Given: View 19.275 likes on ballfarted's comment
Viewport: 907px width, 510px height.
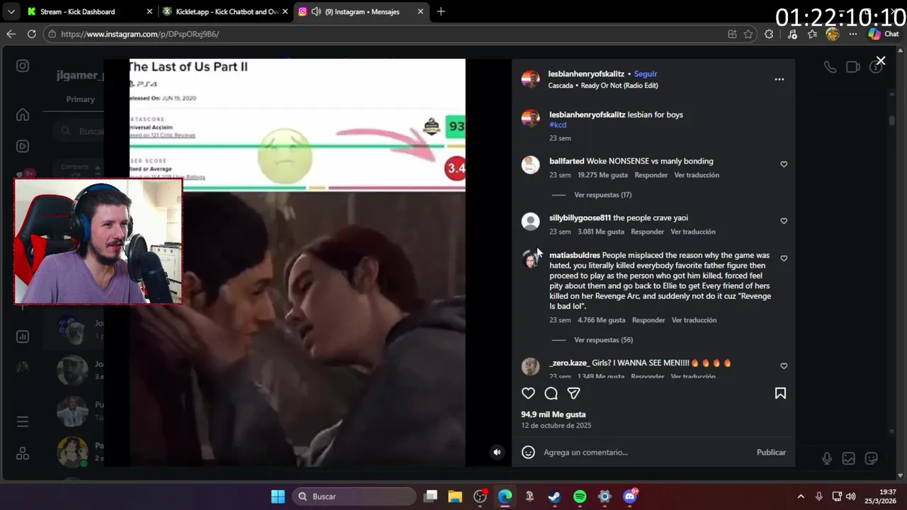Looking at the screenshot, I should 603,175.
